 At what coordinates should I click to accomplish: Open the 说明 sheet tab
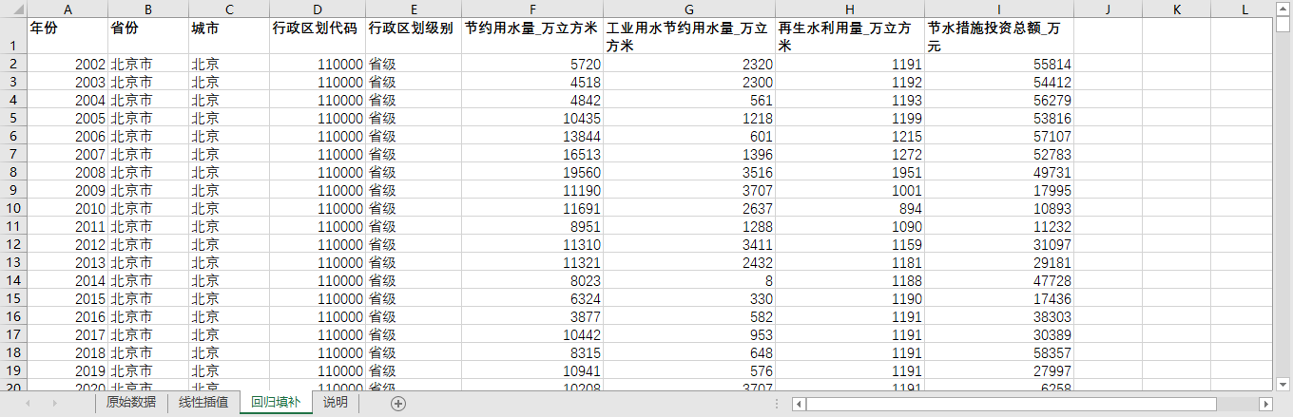(335, 403)
